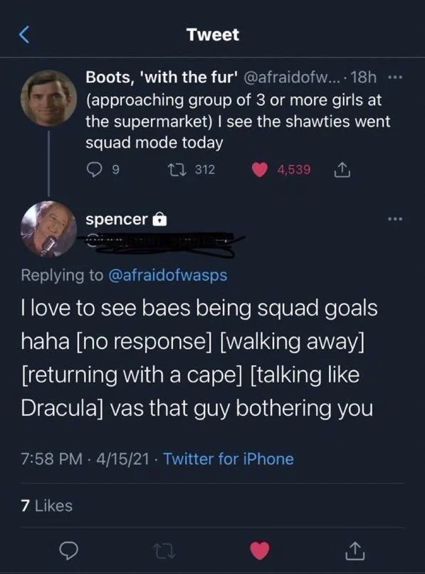Toggle the red like heart on spencer's tweet

(x=260, y=550)
